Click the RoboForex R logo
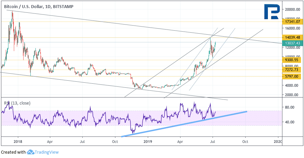 pyautogui.click(x=272, y=11)
